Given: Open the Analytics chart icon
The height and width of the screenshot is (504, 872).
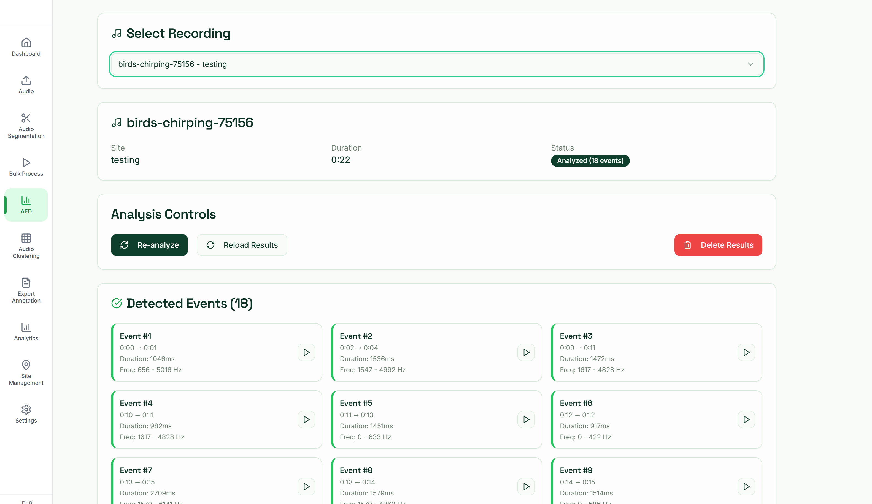Looking at the screenshot, I should [x=26, y=327].
